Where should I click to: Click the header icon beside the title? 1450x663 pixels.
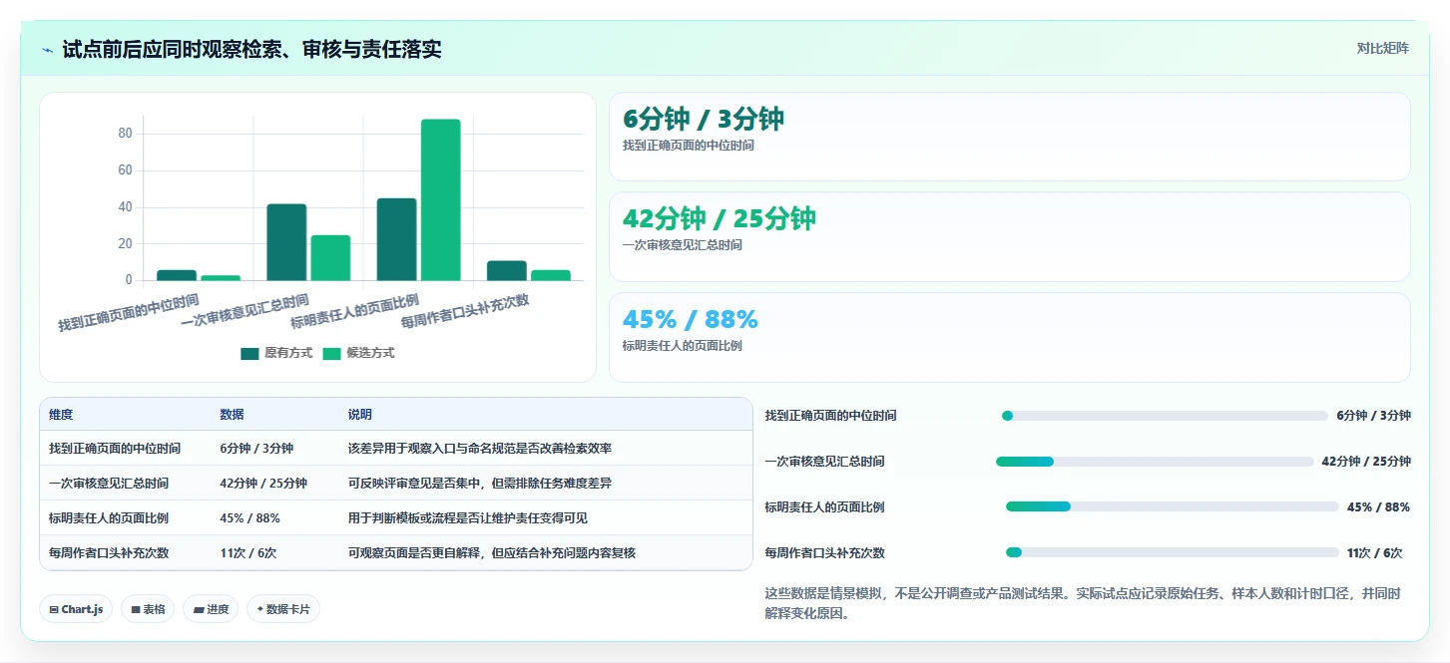pos(47,50)
